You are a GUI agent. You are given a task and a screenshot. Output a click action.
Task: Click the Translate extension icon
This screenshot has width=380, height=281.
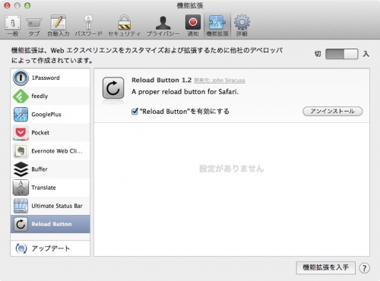click(21, 188)
